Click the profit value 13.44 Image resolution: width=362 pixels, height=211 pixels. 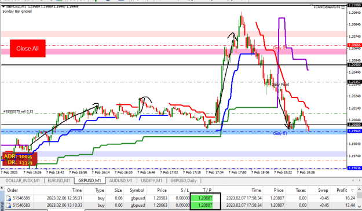[x=350, y=205]
